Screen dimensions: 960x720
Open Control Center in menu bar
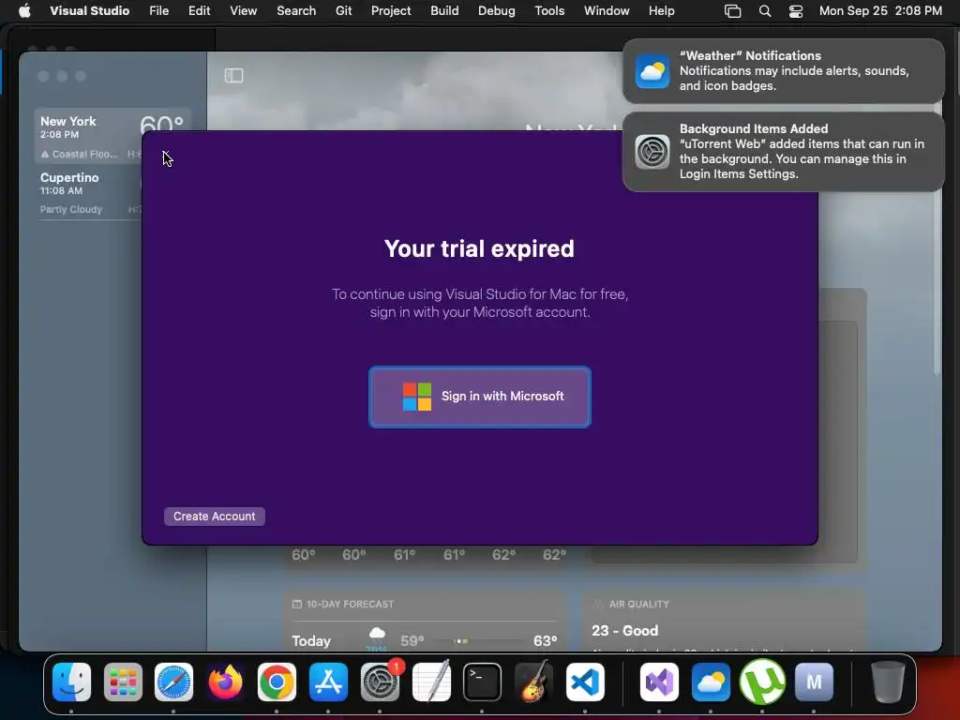[x=795, y=11]
